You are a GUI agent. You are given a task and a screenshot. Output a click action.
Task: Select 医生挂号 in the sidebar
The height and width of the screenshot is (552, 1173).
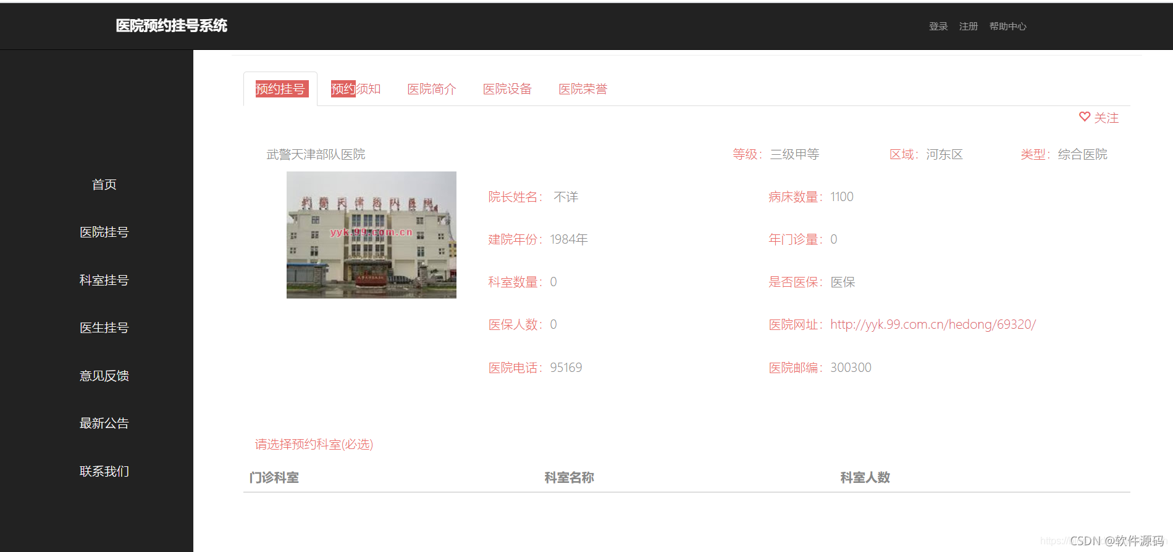(104, 327)
